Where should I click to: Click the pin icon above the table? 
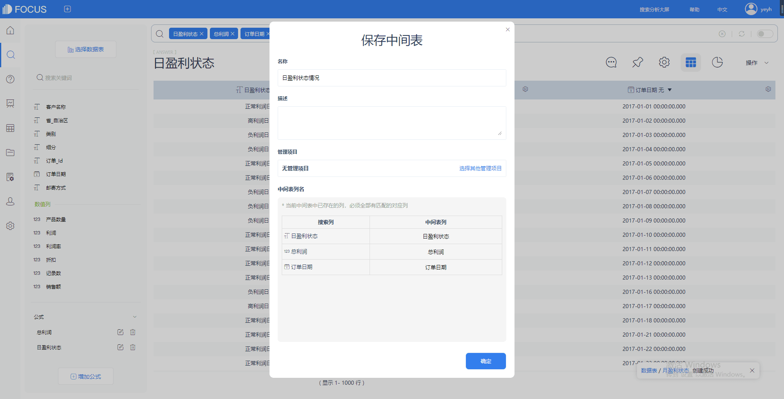coord(638,62)
